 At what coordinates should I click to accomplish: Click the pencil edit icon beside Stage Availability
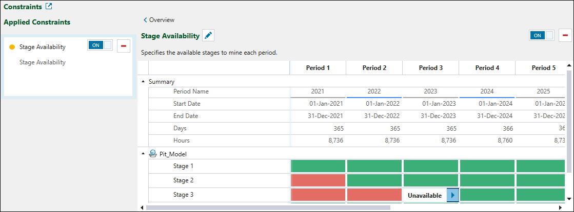(208, 36)
